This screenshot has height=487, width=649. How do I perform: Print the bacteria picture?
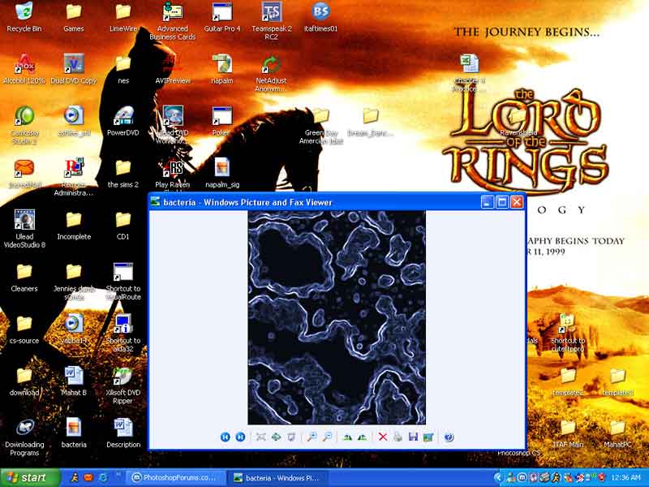398,437
